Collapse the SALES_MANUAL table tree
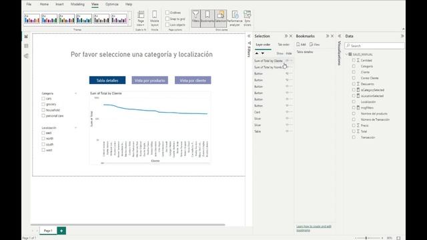This screenshot has height=240, width=427. pos(346,55)
